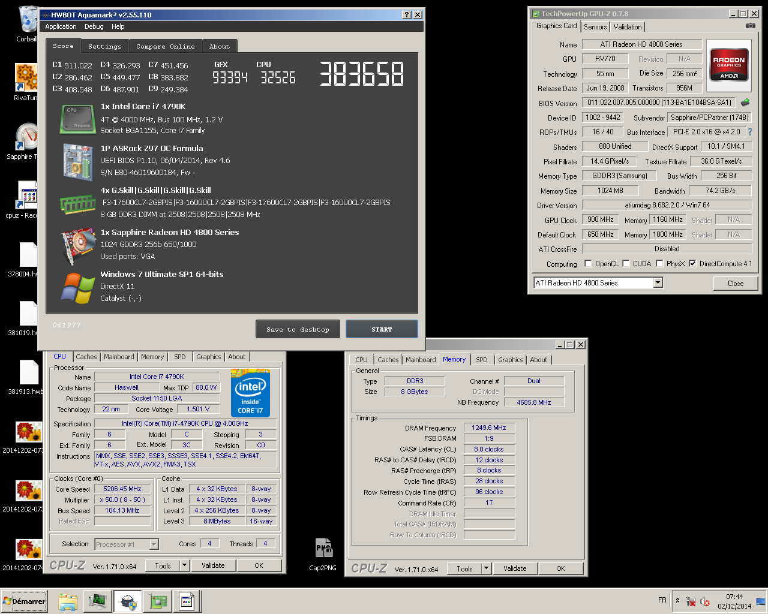Uncheck the DirectCompute 4.1 checkbox

pos(692,264)
